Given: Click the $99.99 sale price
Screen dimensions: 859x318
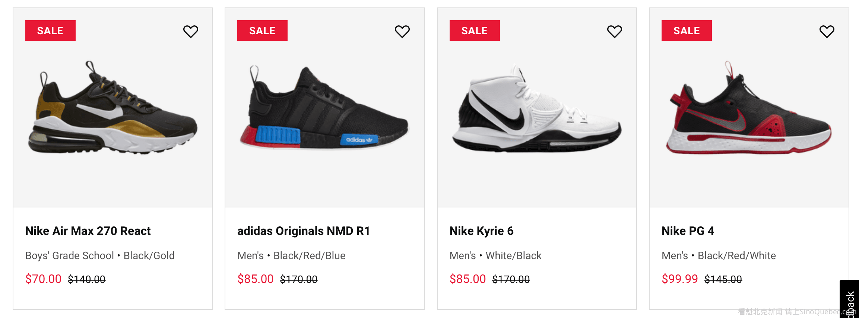Looking at the screenshot, I should tap(679, 279).
